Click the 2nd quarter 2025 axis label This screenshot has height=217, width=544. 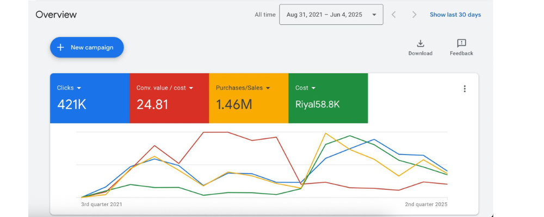pos(426,205)
